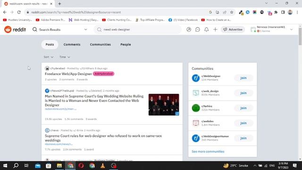The height and width of the screenshot is (170, 302).
Task: Expand the Search Results navigation dropdown
Action: pyautogui.click(x=86, y=29)
